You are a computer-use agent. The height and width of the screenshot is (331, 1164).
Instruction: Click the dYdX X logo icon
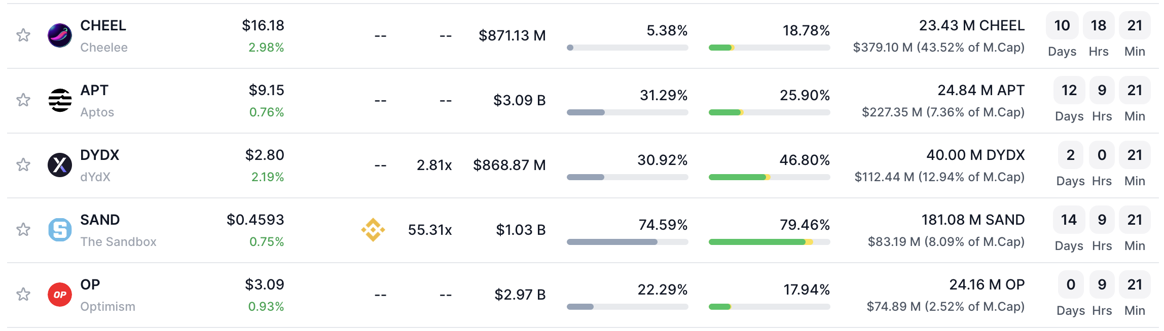(60, 165)
